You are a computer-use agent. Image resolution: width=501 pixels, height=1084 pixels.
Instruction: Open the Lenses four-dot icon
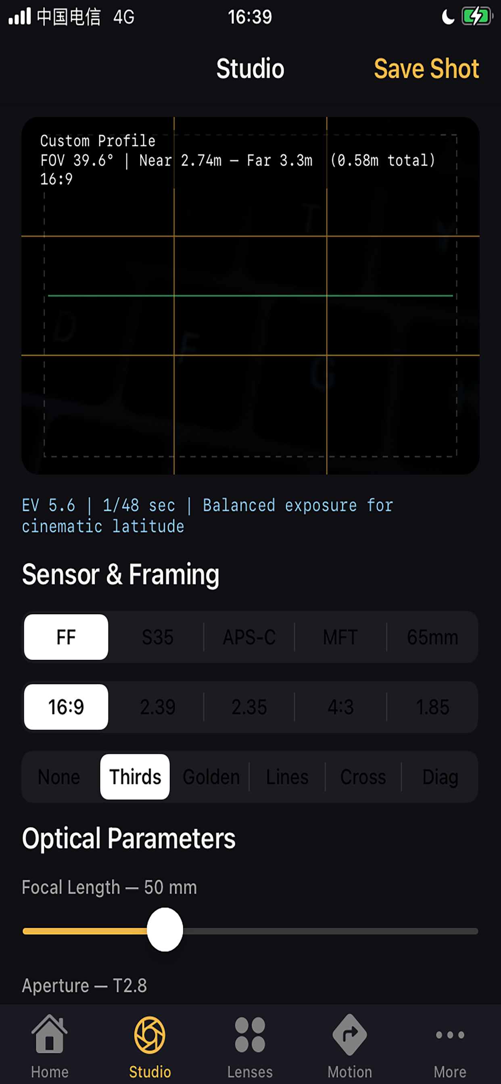[250, 1034]
